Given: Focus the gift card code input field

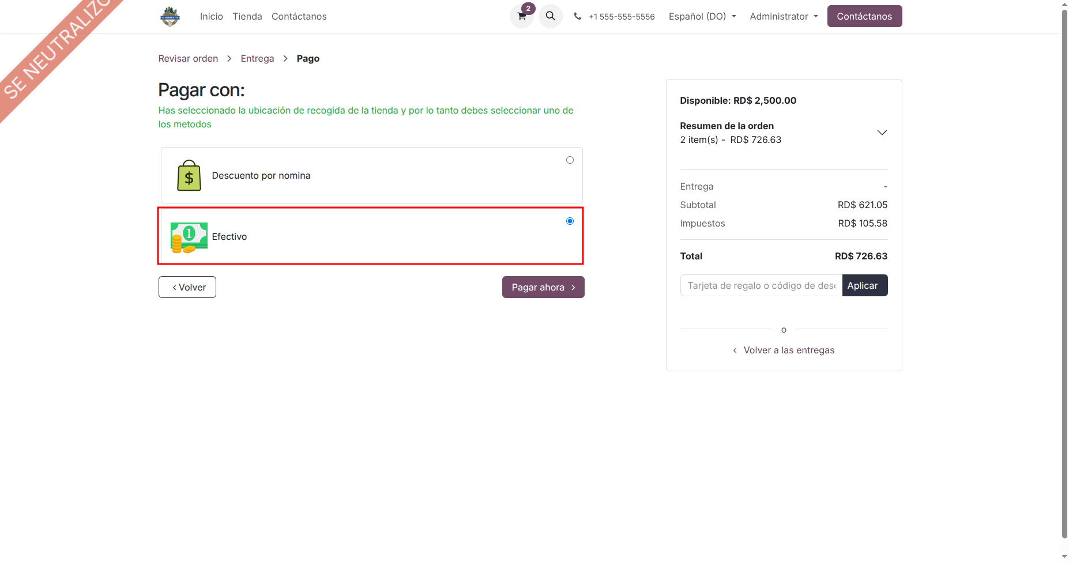Looking at the screenshot, I should [761, 286].
